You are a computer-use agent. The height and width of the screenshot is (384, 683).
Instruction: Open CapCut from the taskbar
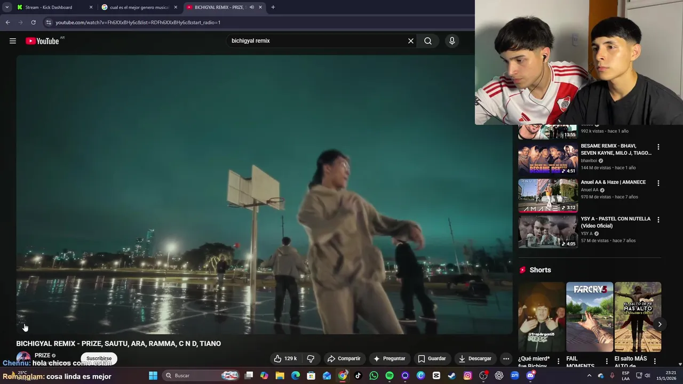[436, 375]
